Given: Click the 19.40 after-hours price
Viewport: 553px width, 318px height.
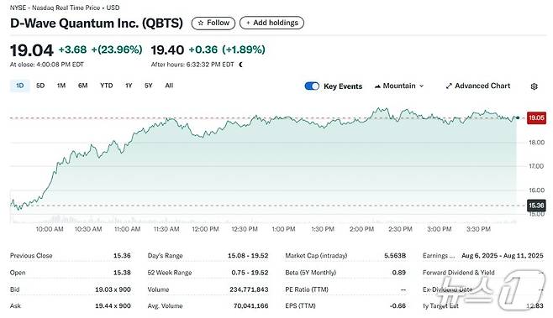Looking at the screenshot, I should pos(167,50).
